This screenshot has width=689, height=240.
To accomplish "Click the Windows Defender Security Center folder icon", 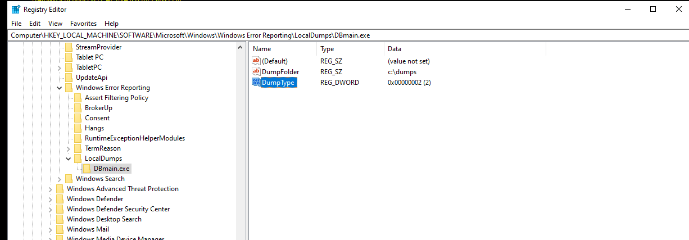I will tap(60, 209).
